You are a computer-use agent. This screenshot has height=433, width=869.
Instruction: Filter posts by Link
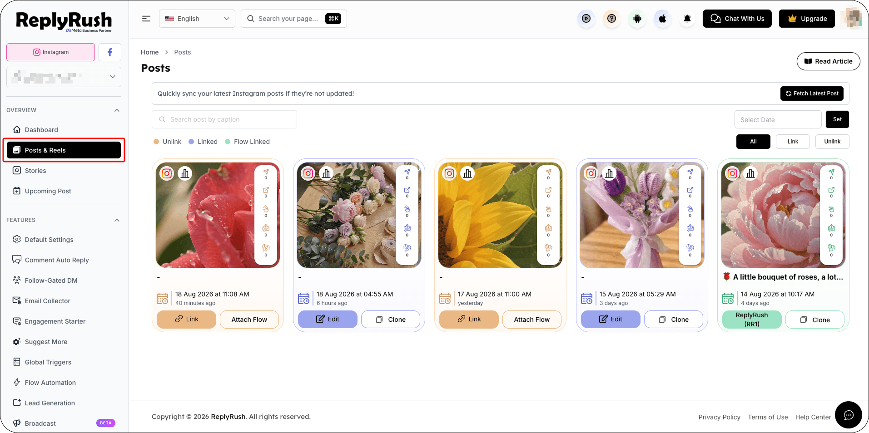coord(793,142)
